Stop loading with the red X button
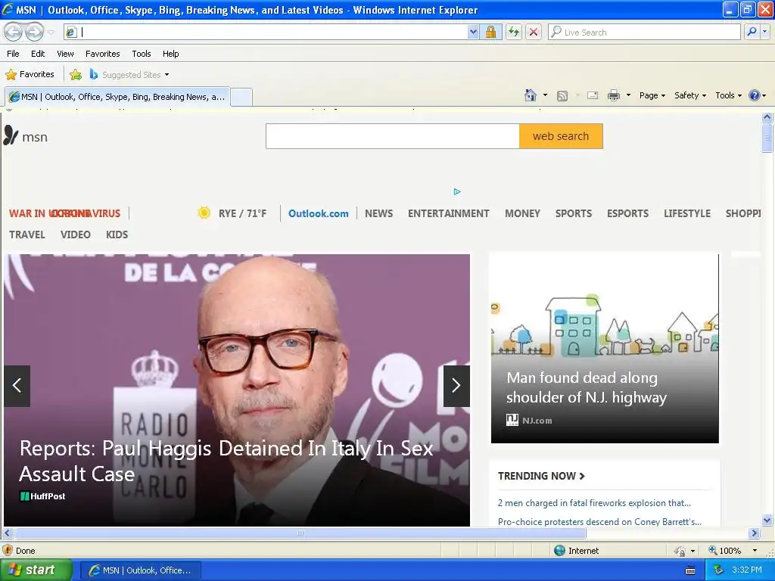Image resolution: width=775 pixels, height=581 pixels. coord(534,32)
